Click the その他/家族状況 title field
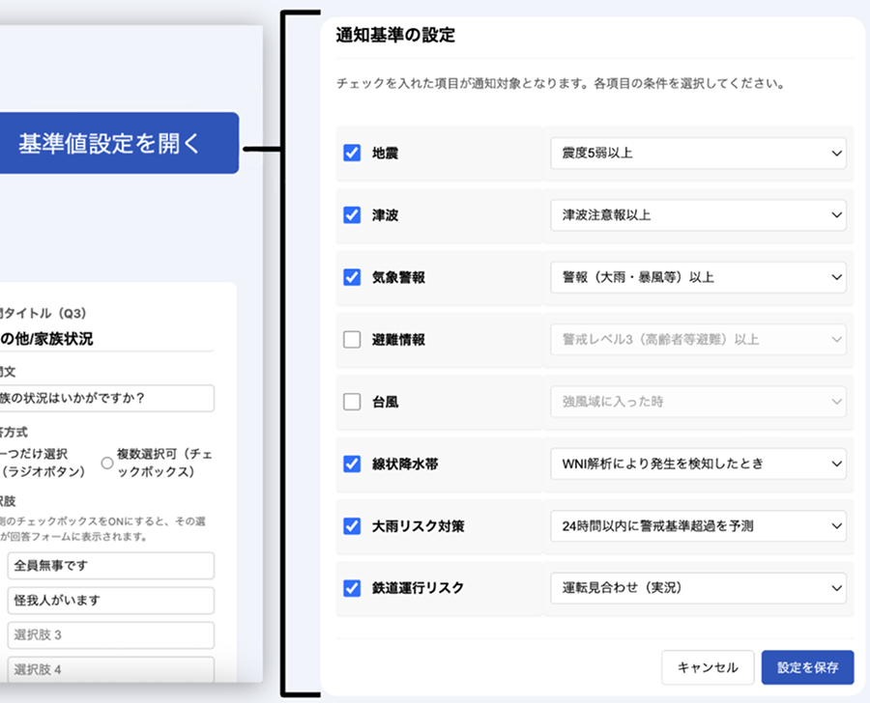This screenshot has width=870, height=703. click(x=106, y=339)
